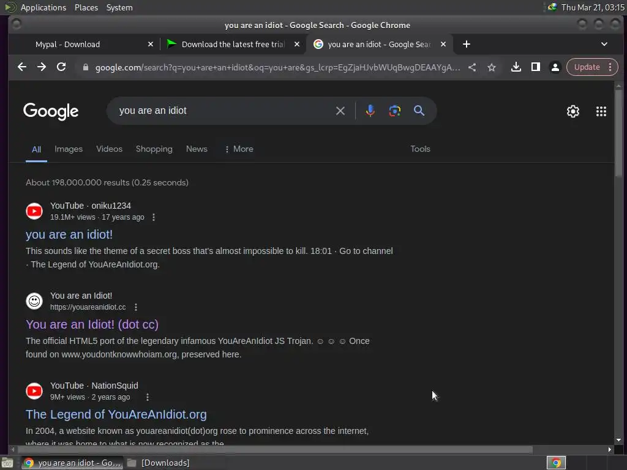Open the search Tools options
Image resolution: width=627 pixels, height=470 pixels.
(x=420, y=149)
